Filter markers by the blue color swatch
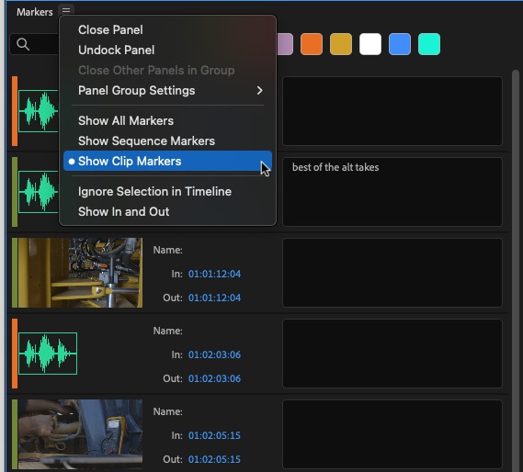523x472 pixels. pyautogui.click(x=400, y=44)
